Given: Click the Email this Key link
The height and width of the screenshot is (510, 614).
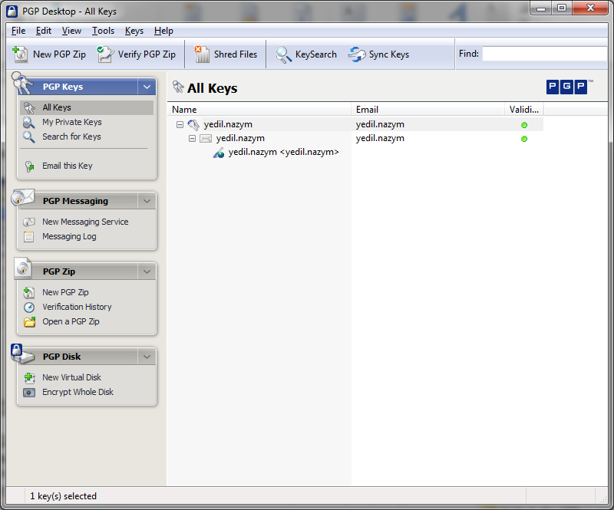Looking at the screenshot, I should tap(68, 166).
